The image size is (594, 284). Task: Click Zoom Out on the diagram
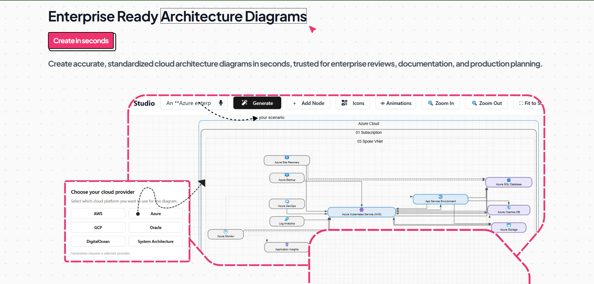click(x=486, y=103)
